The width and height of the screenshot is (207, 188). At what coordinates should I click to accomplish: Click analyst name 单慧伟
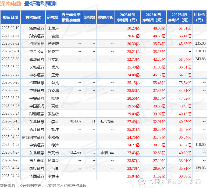(x=53, y=176)
